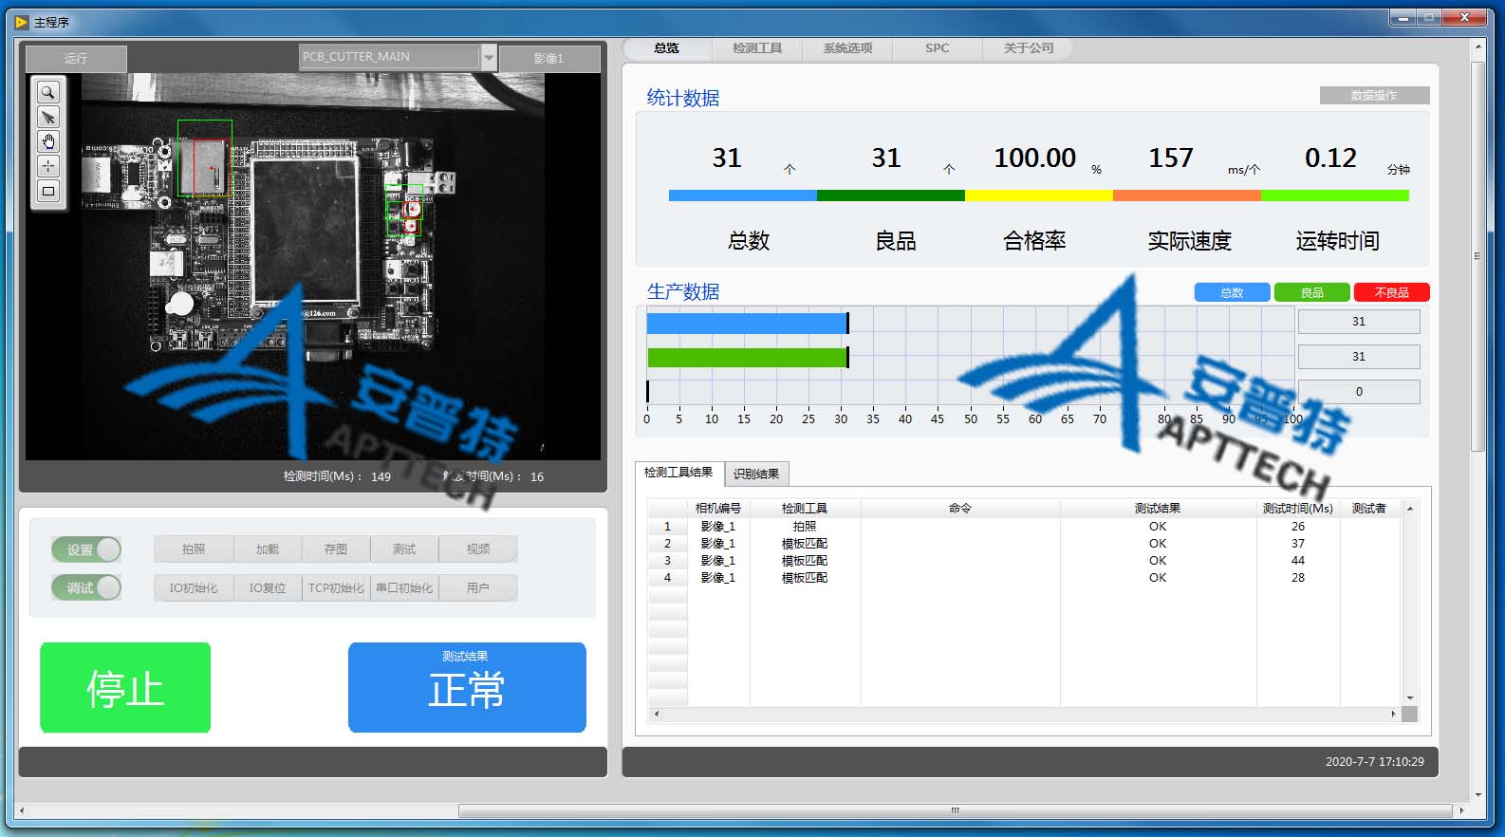Click the 实际速度 value 157

pos(1171,158)
